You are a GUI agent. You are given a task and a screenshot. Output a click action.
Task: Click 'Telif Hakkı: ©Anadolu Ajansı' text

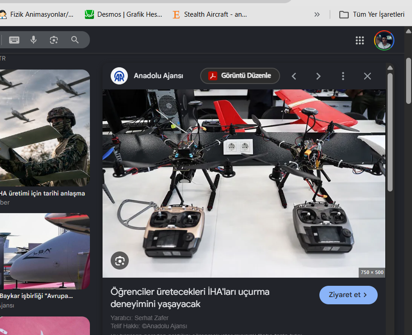(149, 326)
